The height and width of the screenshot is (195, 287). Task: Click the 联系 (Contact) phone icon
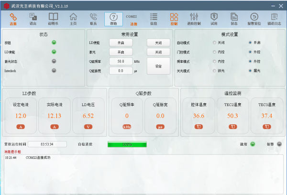[93, 19]
